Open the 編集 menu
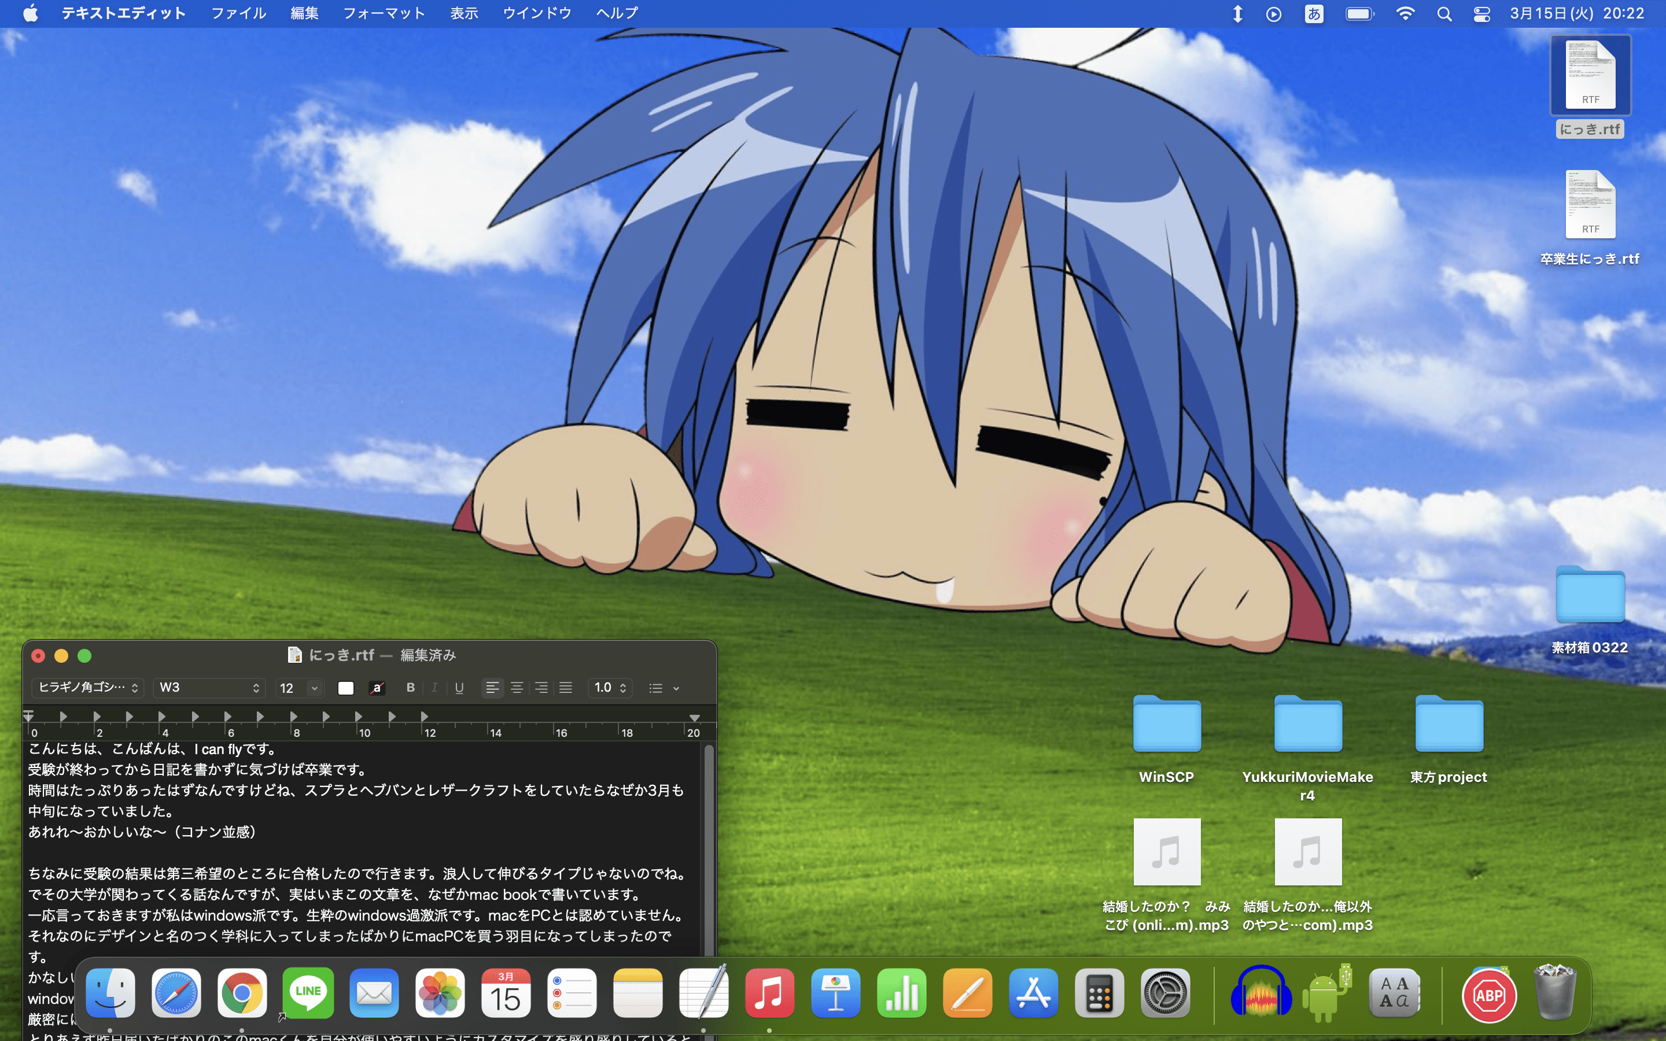This screenshot has height=1041, width=1666. (x=304, y=13)
